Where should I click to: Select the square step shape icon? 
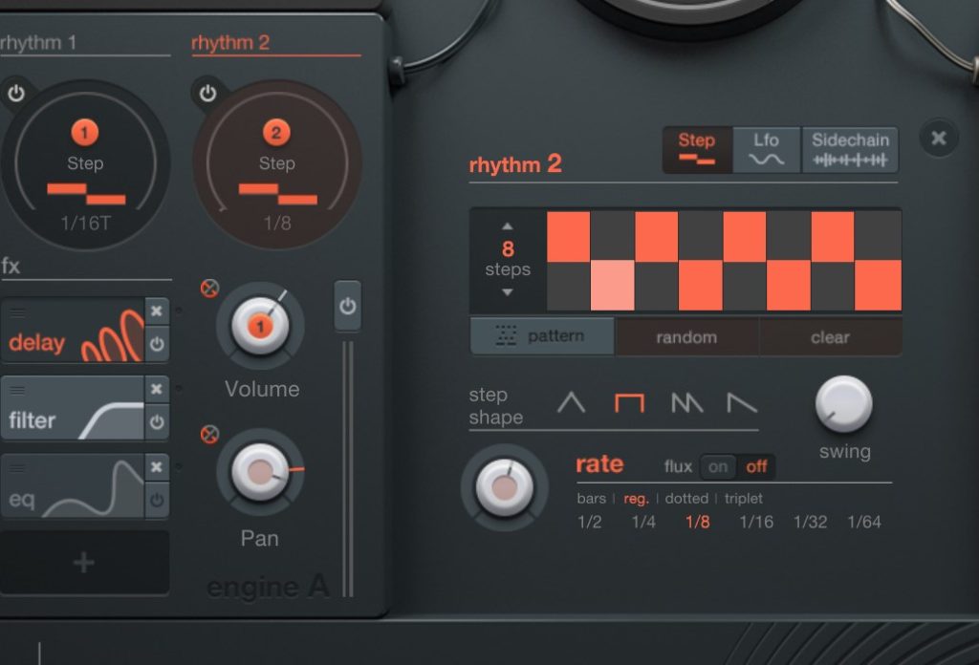point(629,403)
